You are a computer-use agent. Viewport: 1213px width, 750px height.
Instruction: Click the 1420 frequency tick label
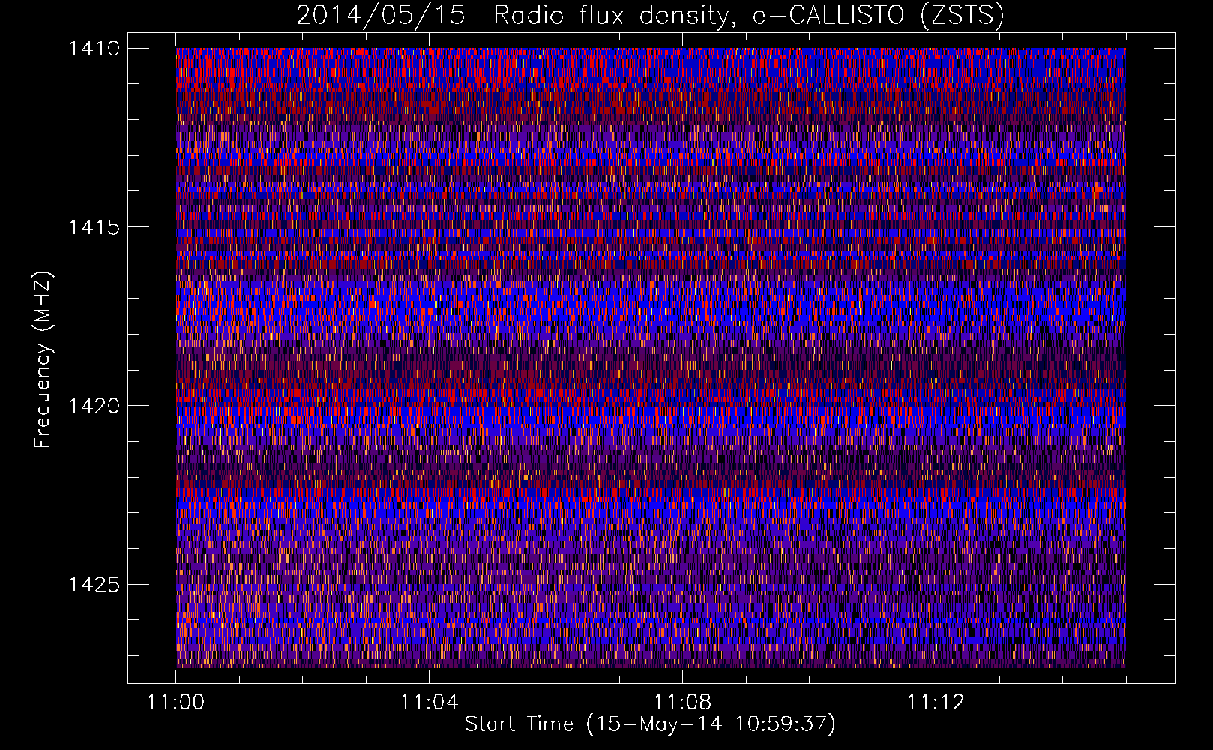click(94, 406)
